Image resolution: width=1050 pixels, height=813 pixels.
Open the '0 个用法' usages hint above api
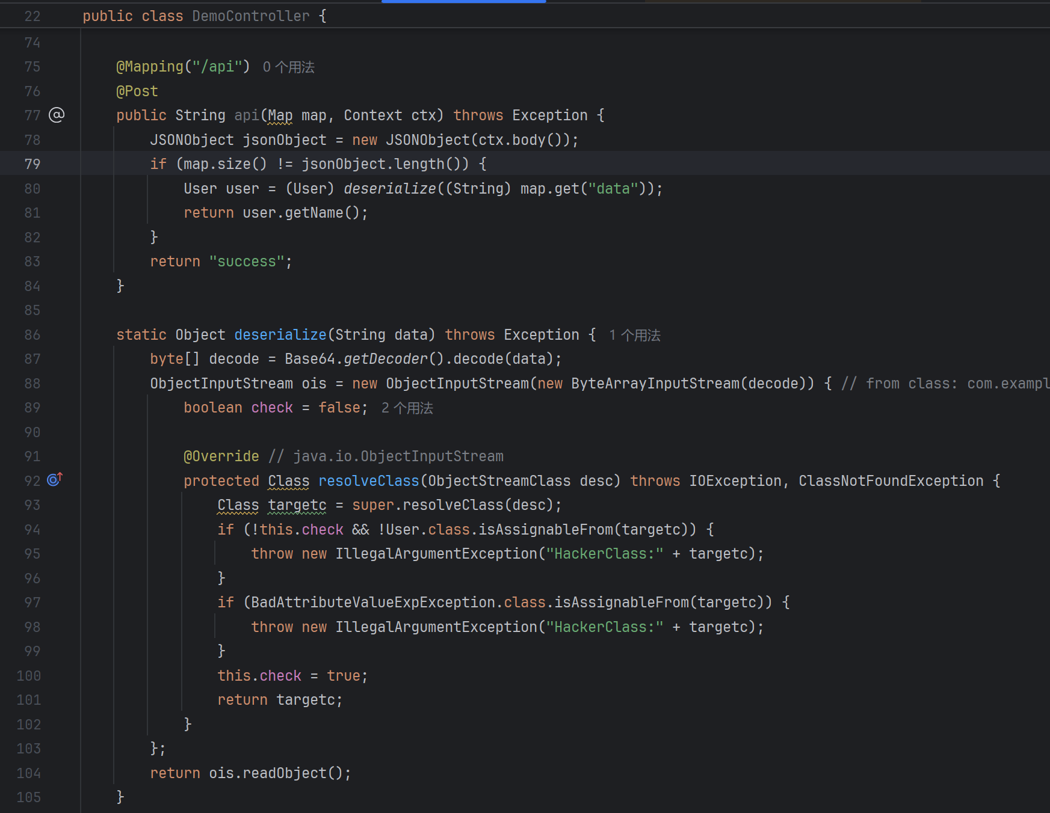289,67
